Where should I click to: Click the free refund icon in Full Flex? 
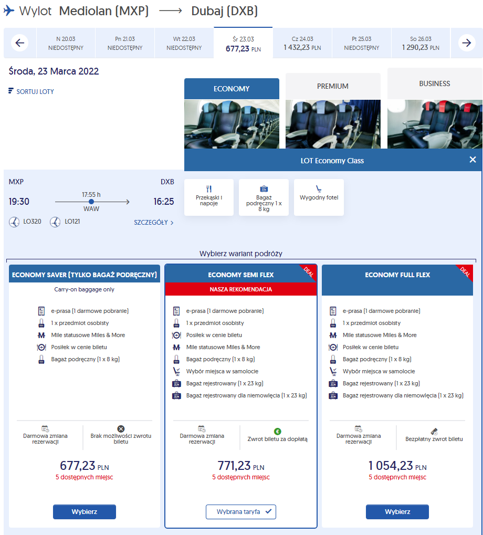434,431
